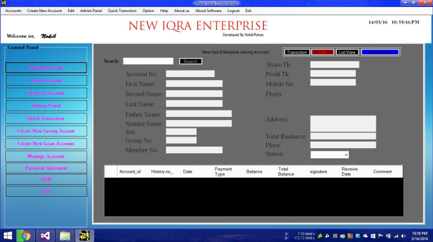Open the Create New Account menu
Screen dimensions: 433x242
(x=45, y=11)
